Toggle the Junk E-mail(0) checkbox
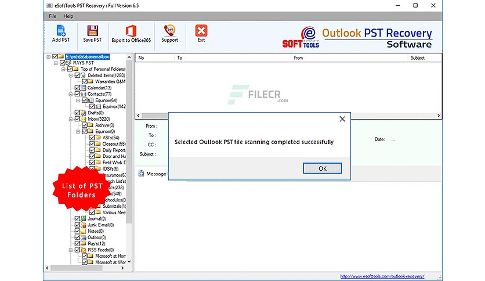Image resolution: width=485 pixels, height=281 pixels. tap(77, 225)
